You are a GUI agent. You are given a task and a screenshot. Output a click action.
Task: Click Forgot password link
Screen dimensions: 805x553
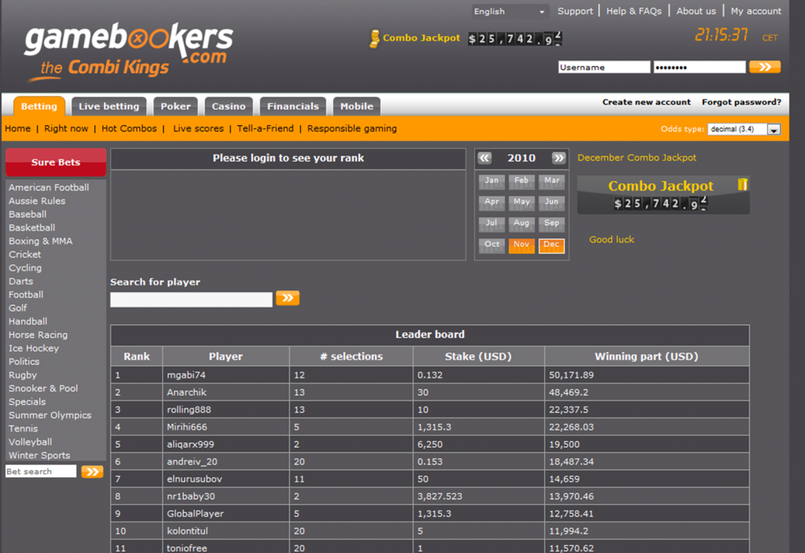coord(741,102)
